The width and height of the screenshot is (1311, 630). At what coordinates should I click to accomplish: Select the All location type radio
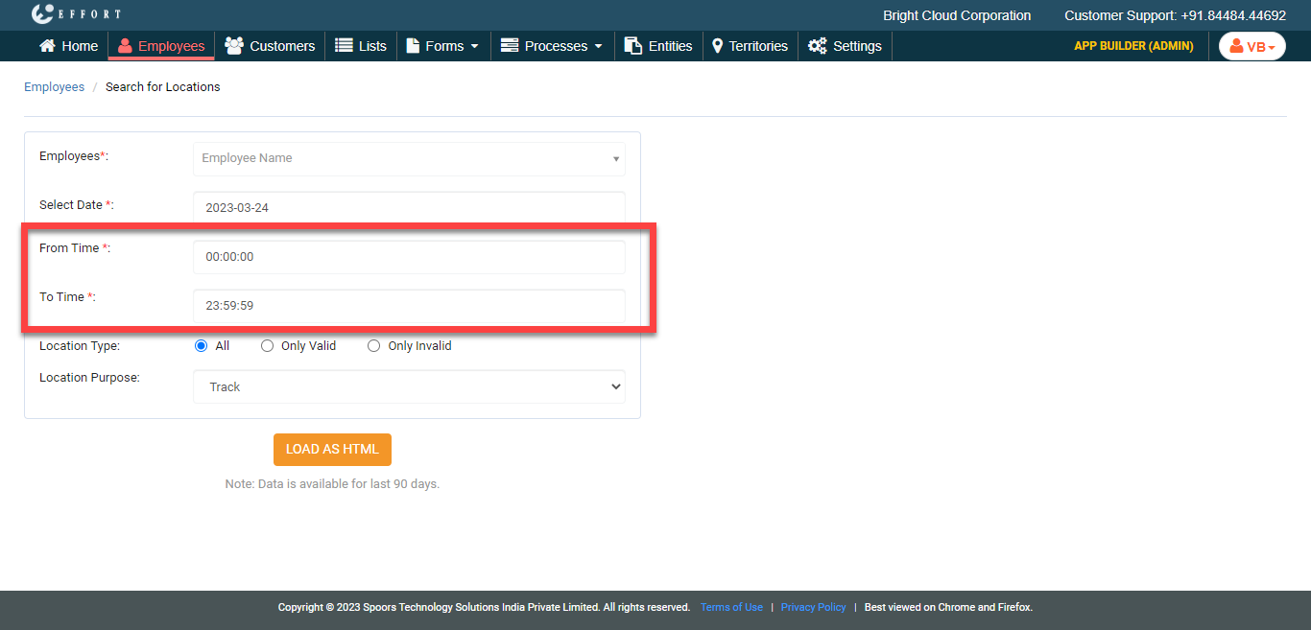[202, 346]
